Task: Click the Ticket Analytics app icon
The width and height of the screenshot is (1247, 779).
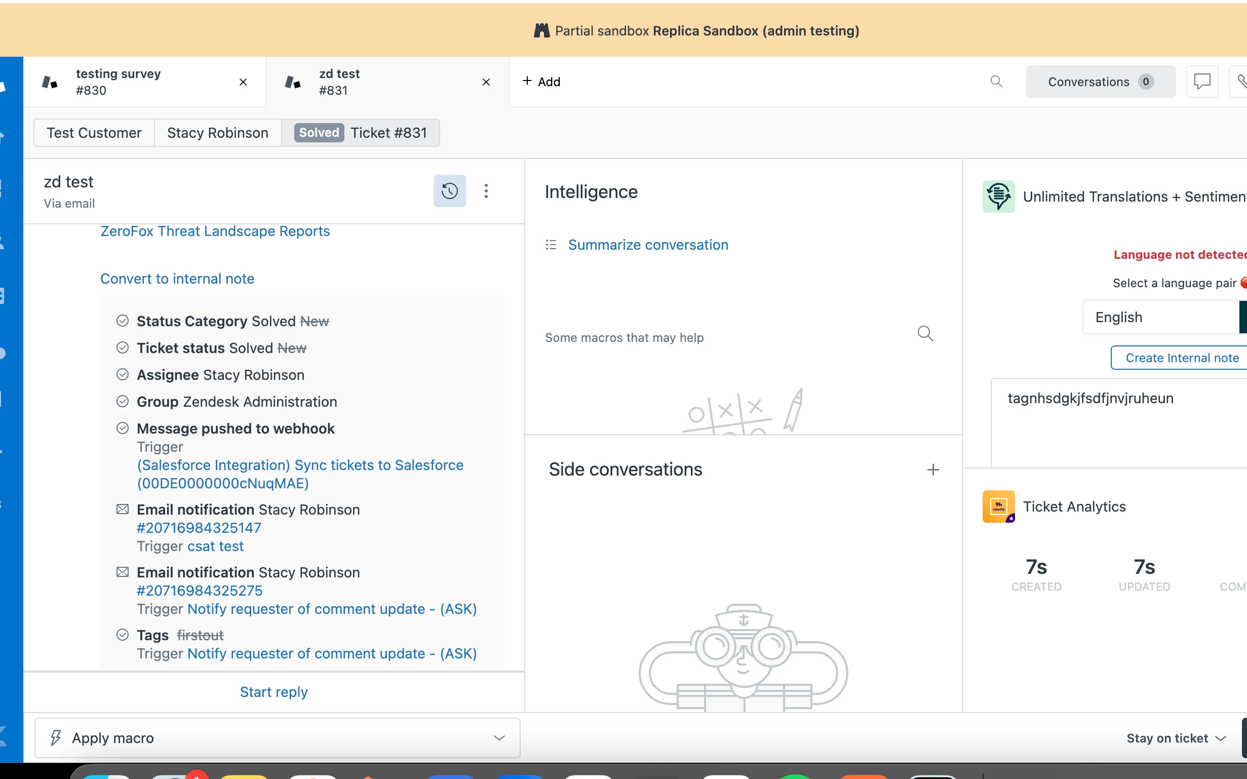Action: tap(998, 507)
